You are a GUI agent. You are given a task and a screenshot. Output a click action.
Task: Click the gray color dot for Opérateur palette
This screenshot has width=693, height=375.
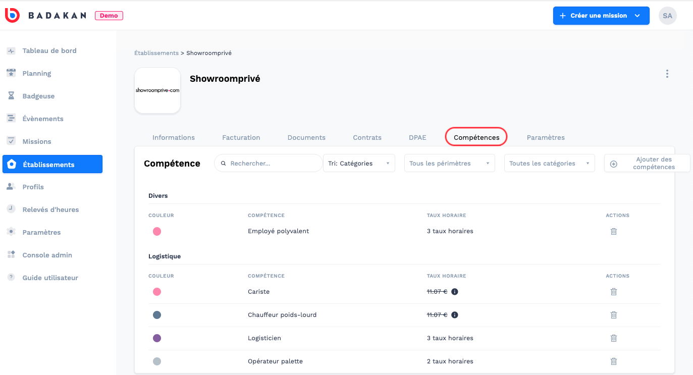click(157, 361)
